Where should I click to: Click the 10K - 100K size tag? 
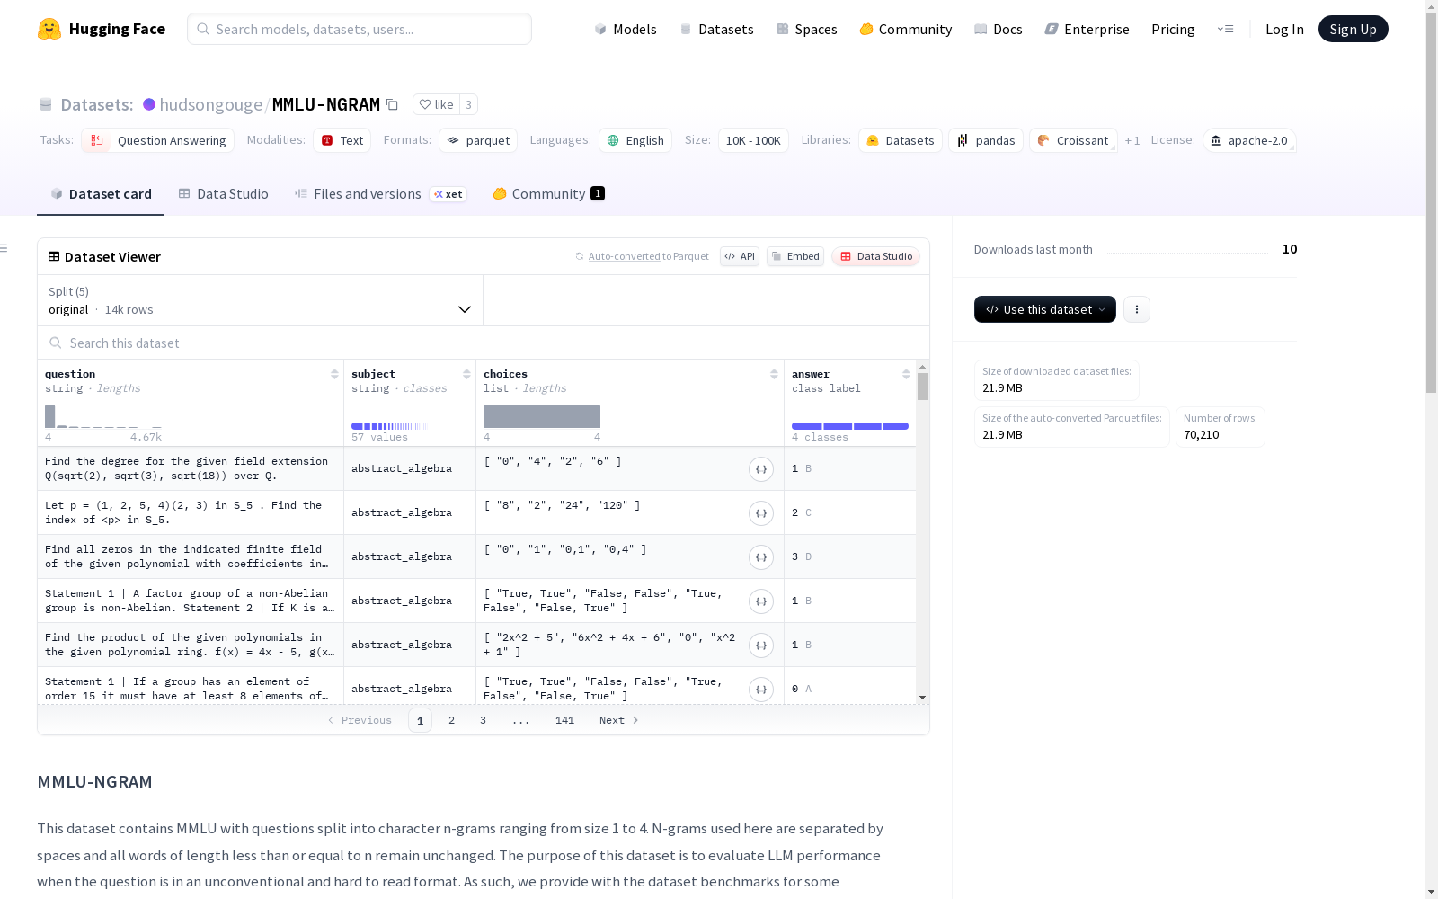click(x=753, y=140)
